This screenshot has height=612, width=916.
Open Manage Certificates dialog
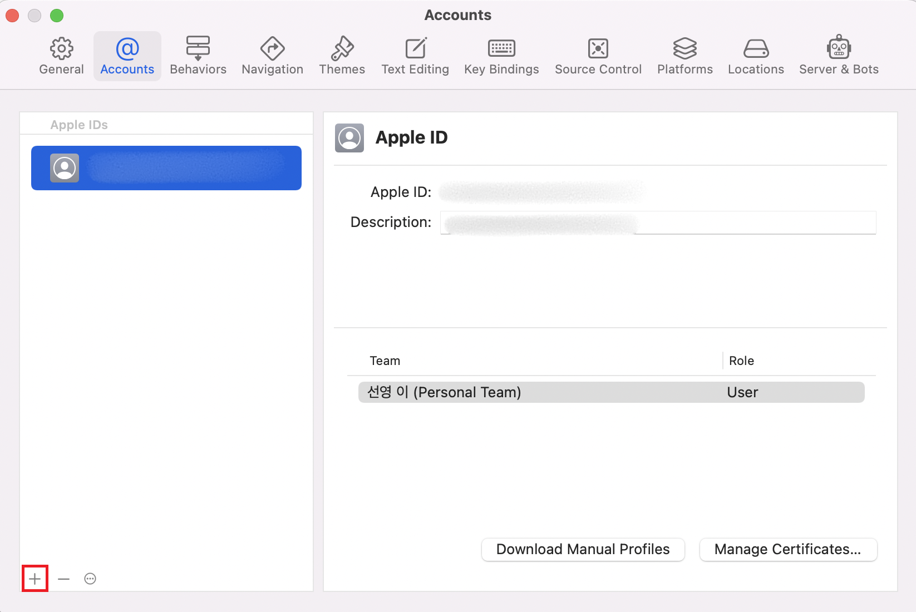click(788, 549)
